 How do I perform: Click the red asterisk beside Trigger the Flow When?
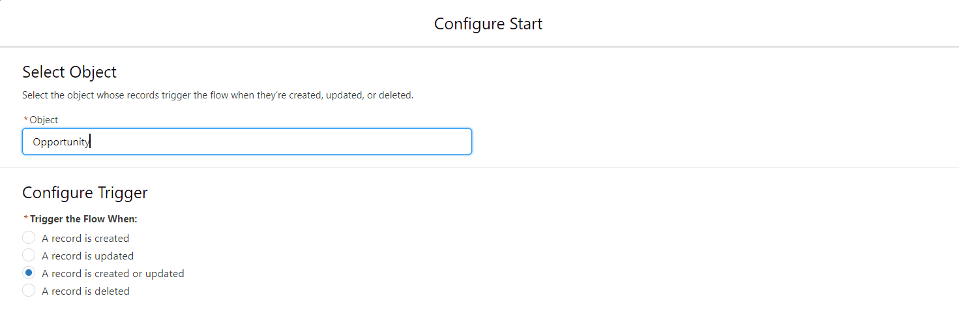tap(26, 219)
